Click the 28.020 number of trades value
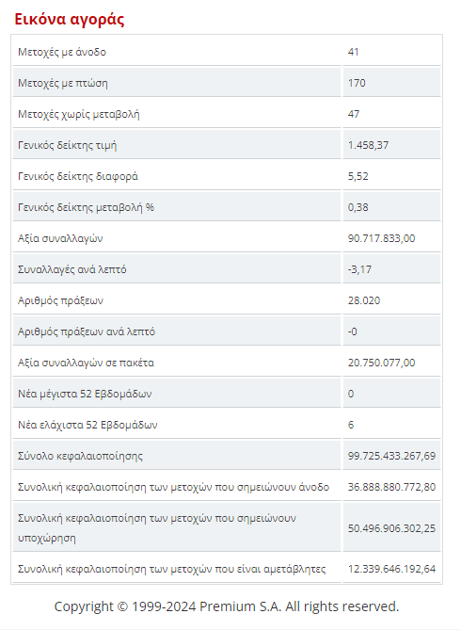This screenshot has width=461, height=630. click(x=364, y=300)
